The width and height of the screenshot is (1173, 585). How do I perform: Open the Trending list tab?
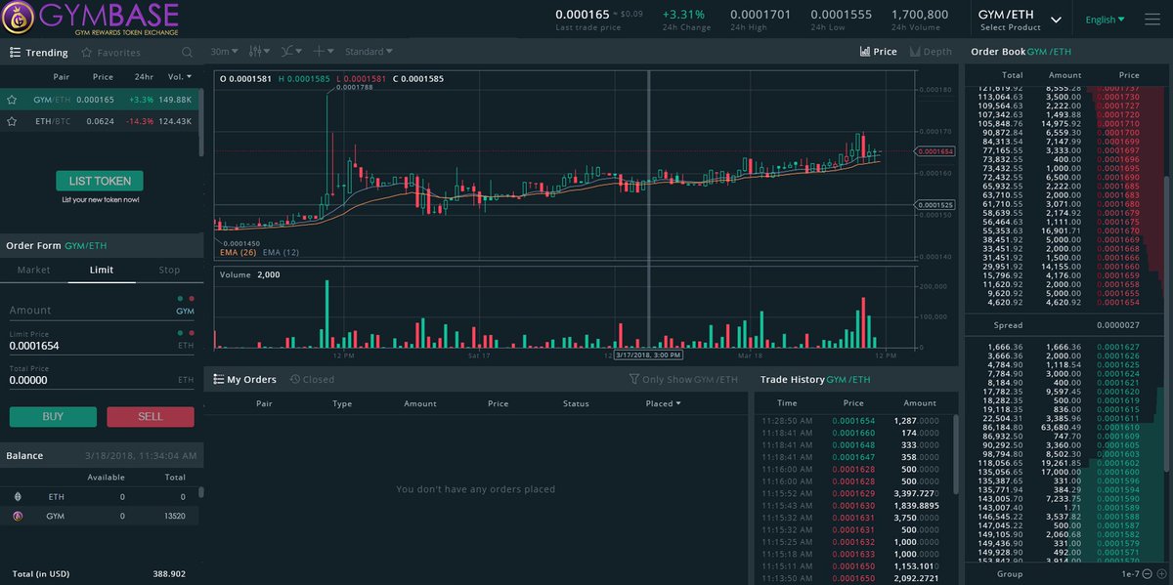[39, 53]
